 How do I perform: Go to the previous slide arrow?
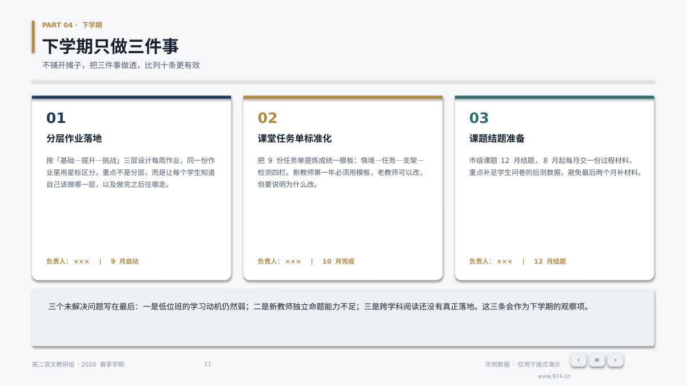(x=578, y=360)
